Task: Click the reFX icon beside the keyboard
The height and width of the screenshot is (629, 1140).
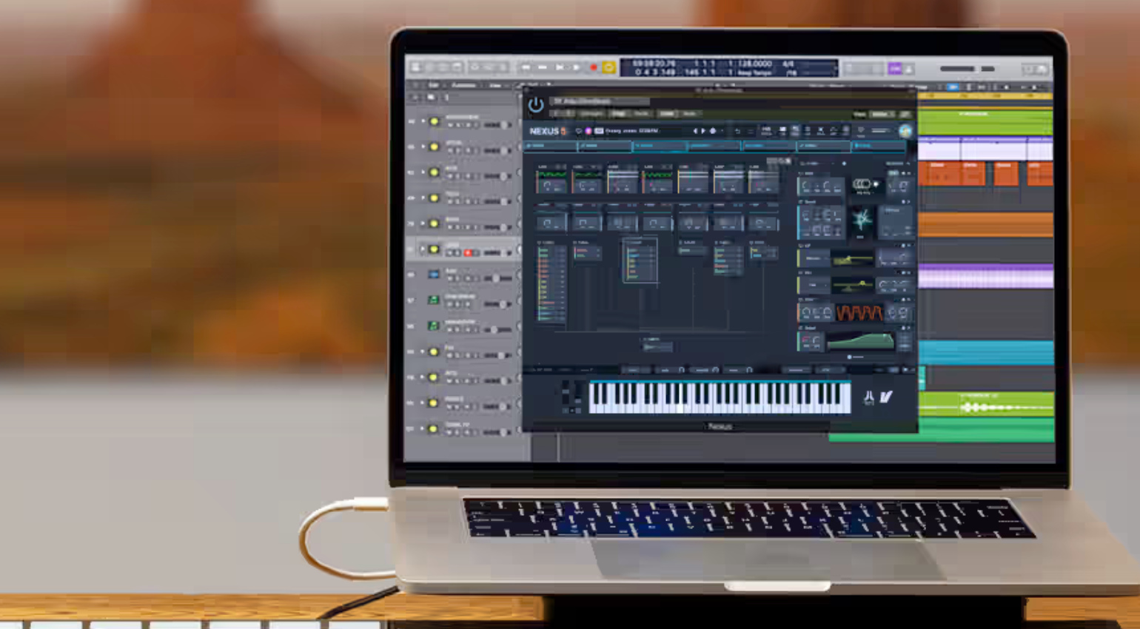Action: point(869,397)
